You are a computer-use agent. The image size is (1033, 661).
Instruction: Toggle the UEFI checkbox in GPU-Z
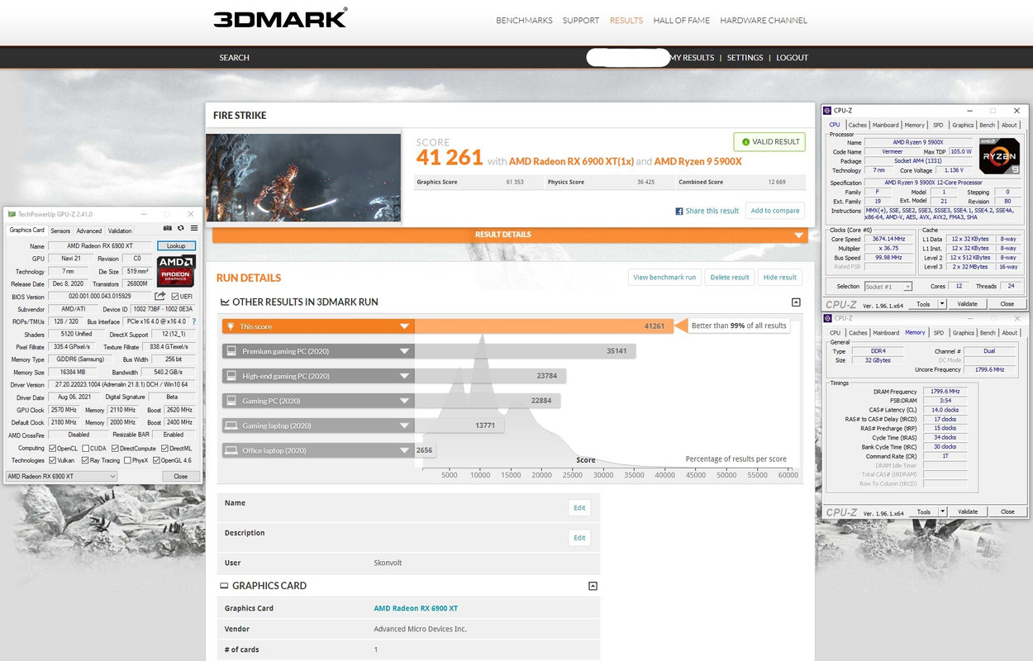click(x=175, y=297)
